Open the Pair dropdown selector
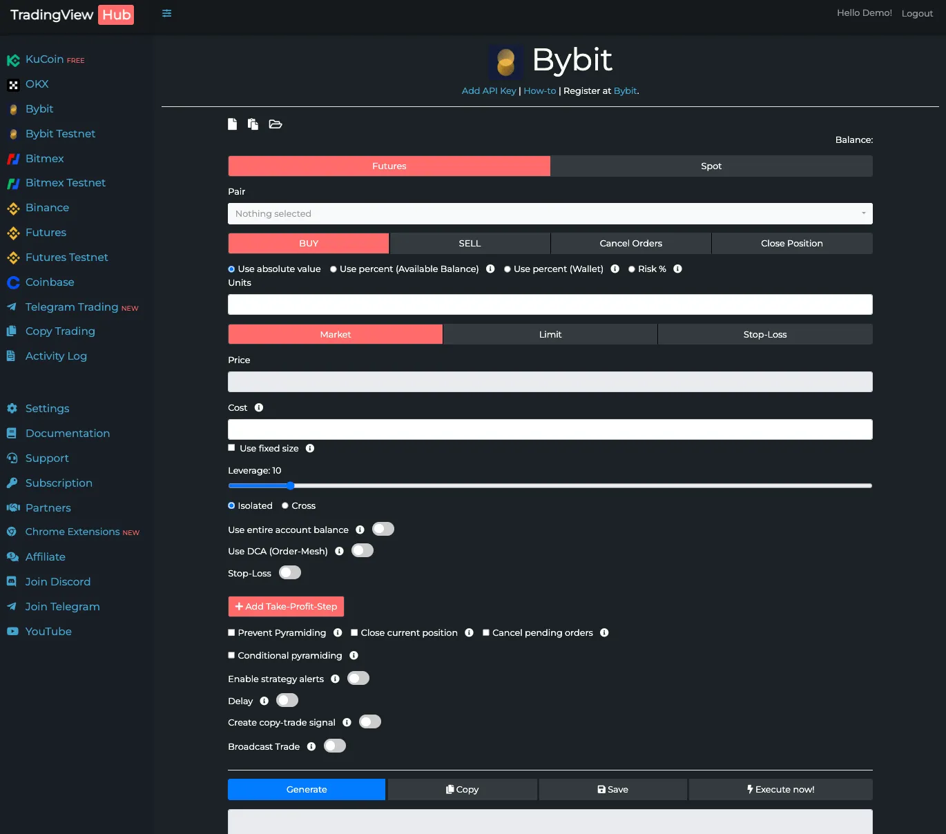This screenshot has height=834, width=946. (550, 214)
